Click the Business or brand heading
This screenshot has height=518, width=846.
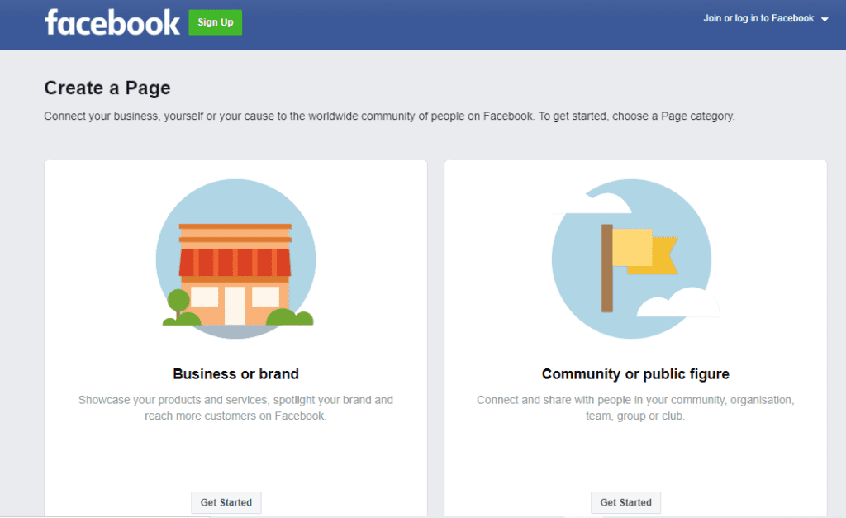235,374
